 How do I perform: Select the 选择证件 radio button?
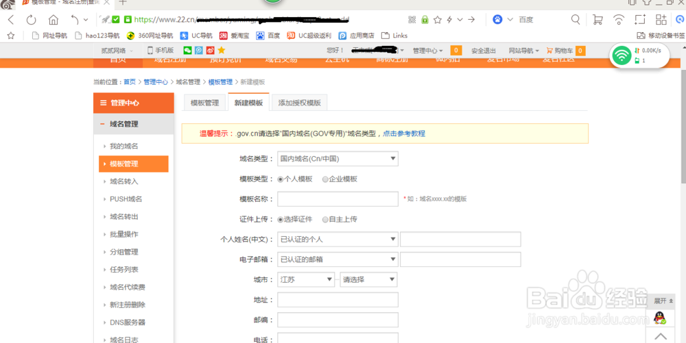coord(281,220)
